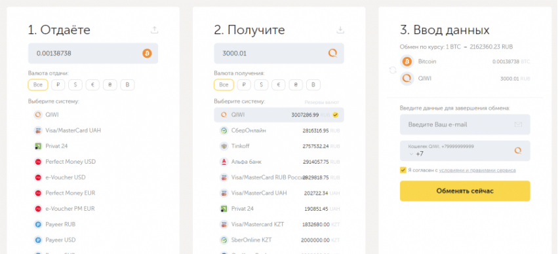The height and width of the screenshot is (254, 558).
Task: Click the СберОнлайн icon in the Получите list
Action: tap(224, 130)
